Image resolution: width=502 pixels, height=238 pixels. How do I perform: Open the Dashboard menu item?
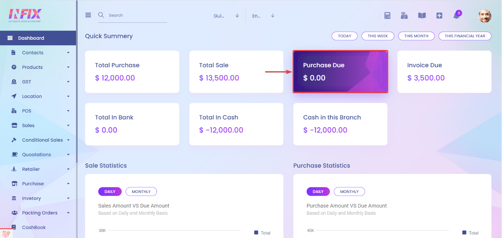click(x=31, y=38)
